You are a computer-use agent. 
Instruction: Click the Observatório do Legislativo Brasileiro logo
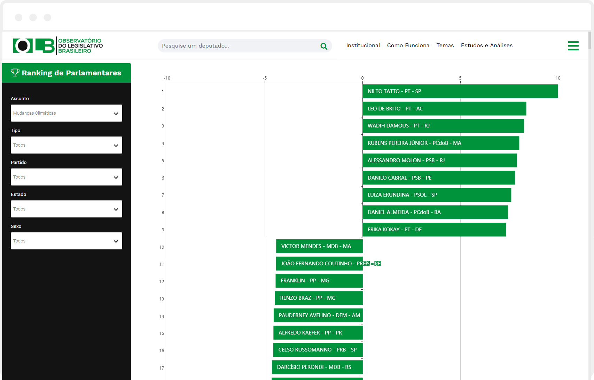click(x=58, y=46)
